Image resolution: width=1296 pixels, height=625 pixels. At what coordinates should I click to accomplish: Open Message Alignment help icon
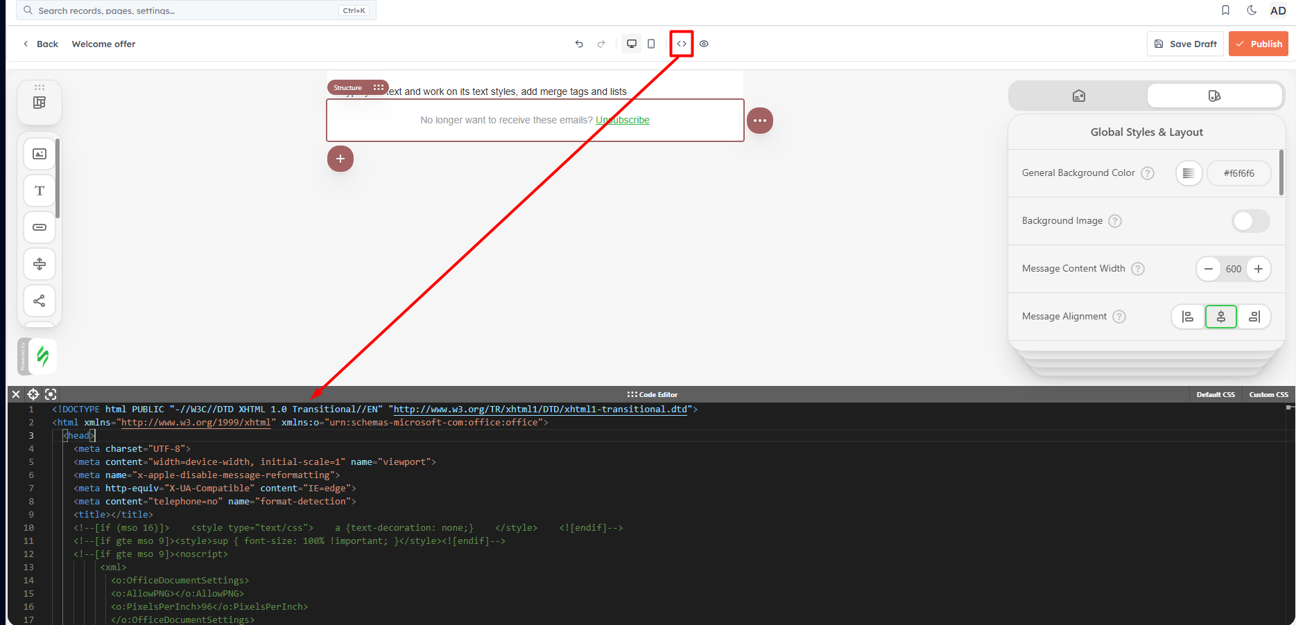pos(1119,317)
